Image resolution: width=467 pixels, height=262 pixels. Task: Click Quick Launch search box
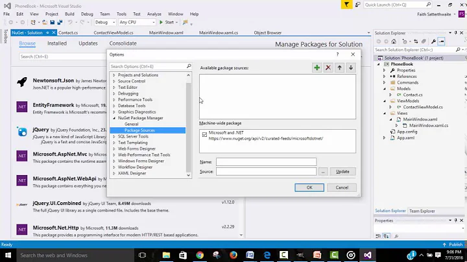[398, 5]
